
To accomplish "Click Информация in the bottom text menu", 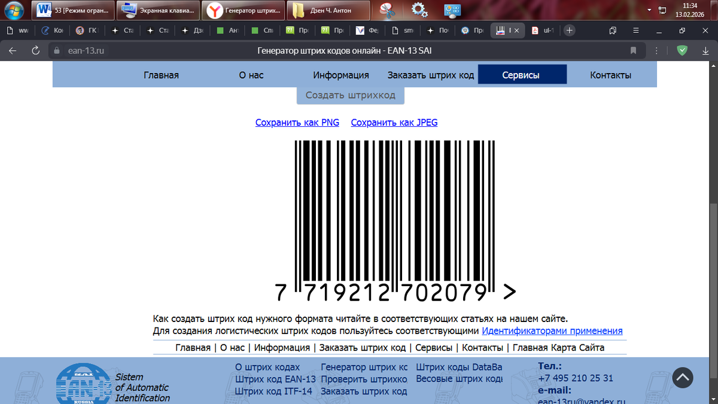I will pyautogui.click(x=282, y=348).
